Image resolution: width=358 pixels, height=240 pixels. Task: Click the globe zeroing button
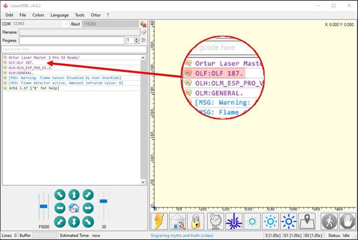pyautogui.click(x=215, y=222)
